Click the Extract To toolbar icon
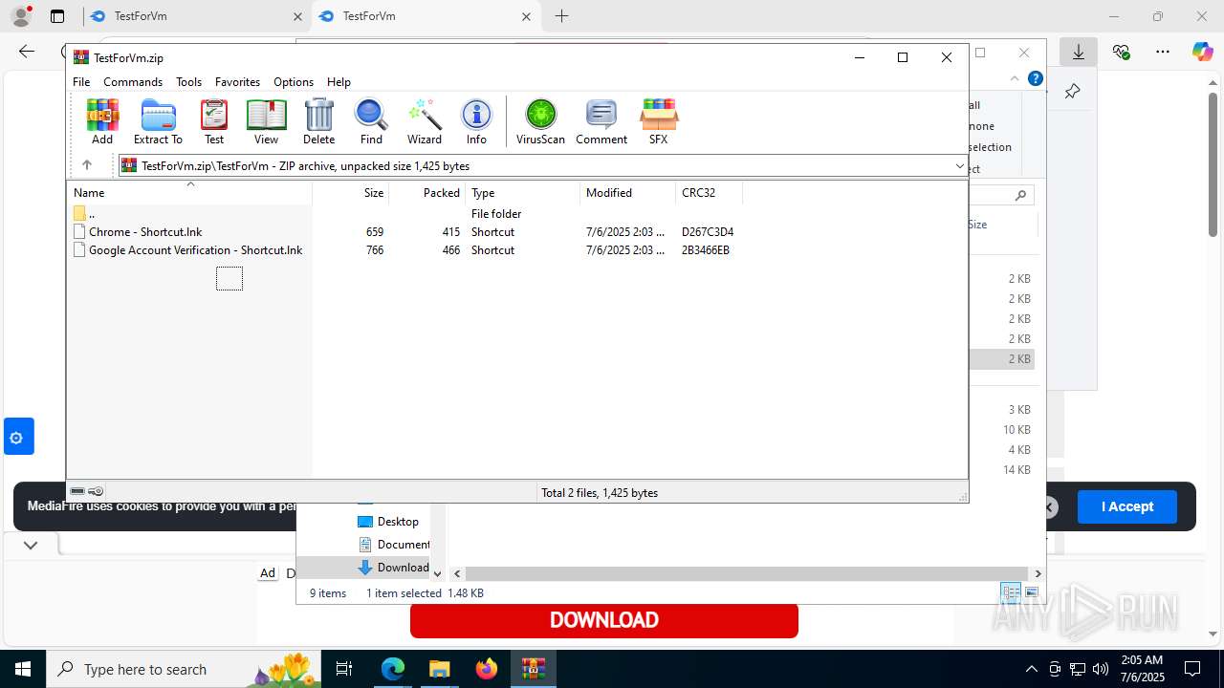1224x688 pixels. (x=158, y=121)
